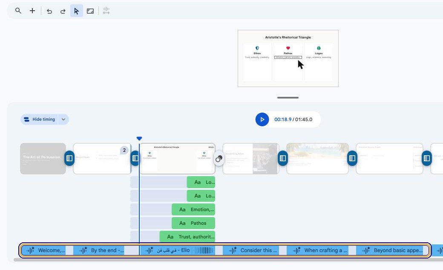Select the "Consider this ..." voiceover clip
Image resolution: width=443 pixels, height=270 pixels.
click(x=251, y=250)
